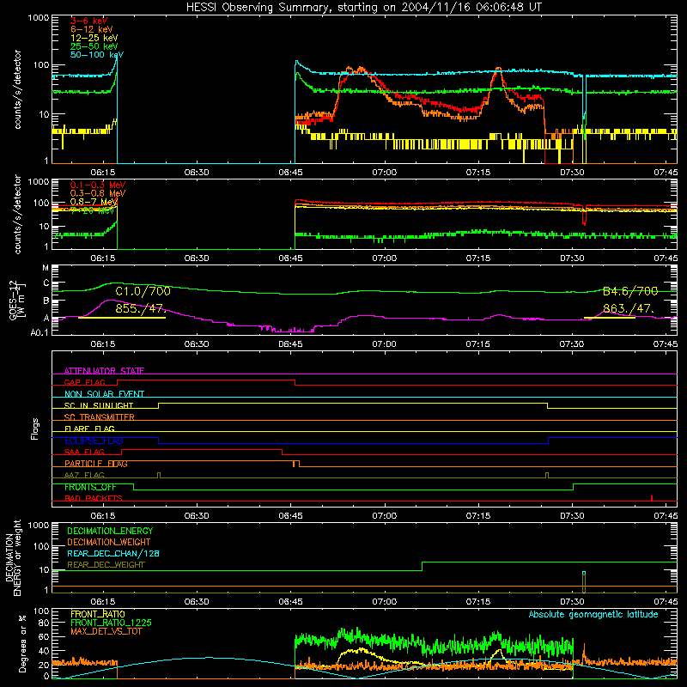Viewport: 687px width, 687px height.
Task: Select the 6-12 keV legend label
Action: [x=92, y=29]
